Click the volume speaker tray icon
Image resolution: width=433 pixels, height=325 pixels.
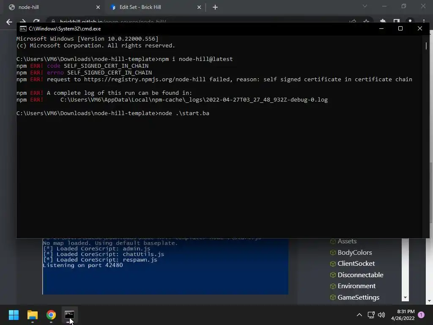(x=381, y=315)
